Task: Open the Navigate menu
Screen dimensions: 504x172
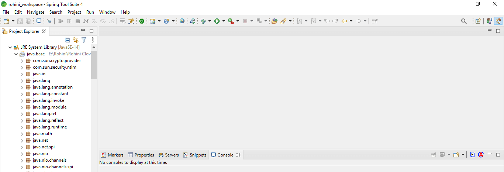Action: (36, 12)
